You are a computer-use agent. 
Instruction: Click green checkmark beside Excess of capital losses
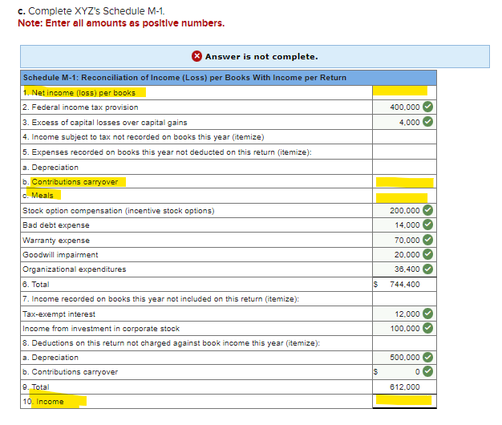[427, 122]
